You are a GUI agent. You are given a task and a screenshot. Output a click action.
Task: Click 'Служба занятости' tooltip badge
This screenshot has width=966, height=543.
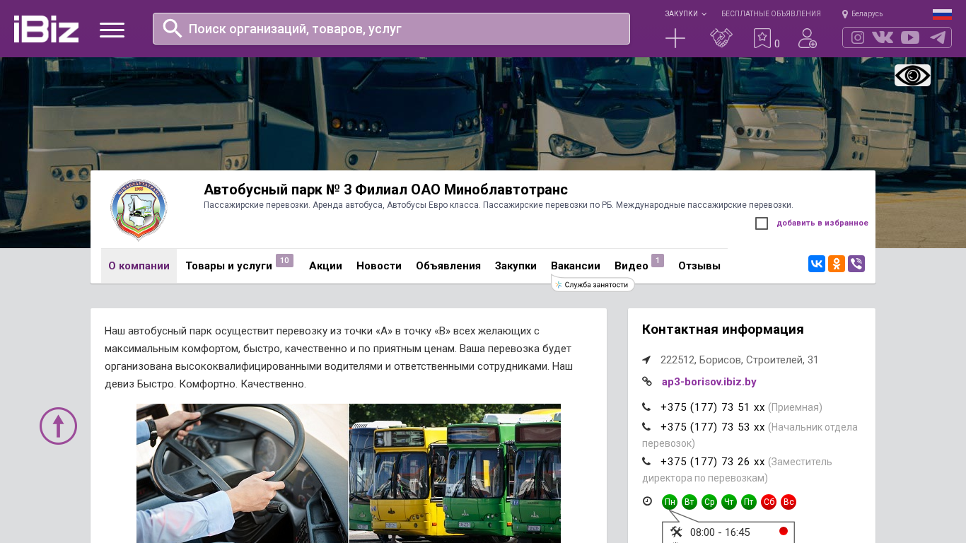pyautogui.click(x=593, y=284)
